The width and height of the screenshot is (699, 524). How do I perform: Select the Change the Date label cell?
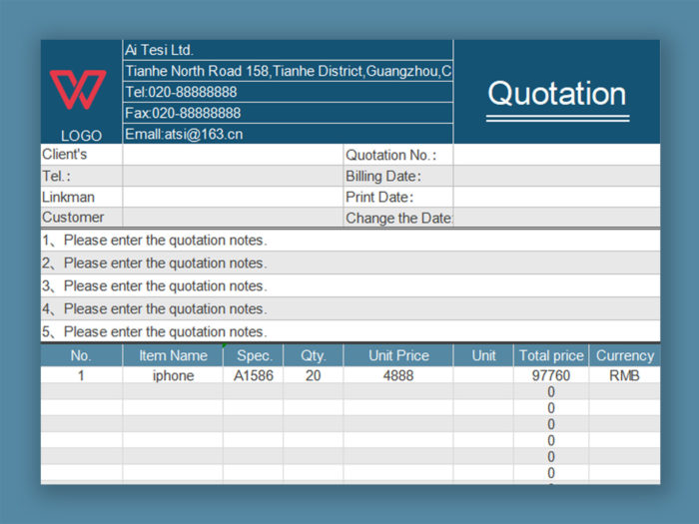397,218
